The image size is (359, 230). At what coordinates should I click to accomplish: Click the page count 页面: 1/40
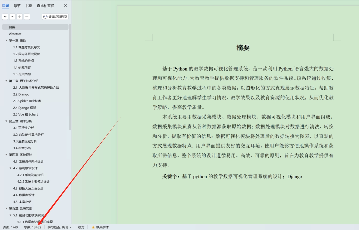click(x=10, y=227)
